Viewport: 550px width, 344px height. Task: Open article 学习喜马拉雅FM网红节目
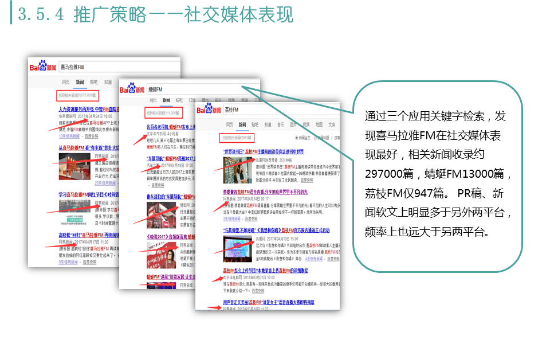(x=89, y=195)
